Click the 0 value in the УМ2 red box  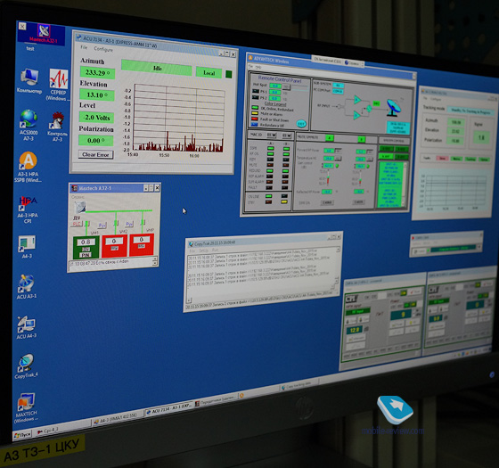pyautogui.click(x=114, y=241)
